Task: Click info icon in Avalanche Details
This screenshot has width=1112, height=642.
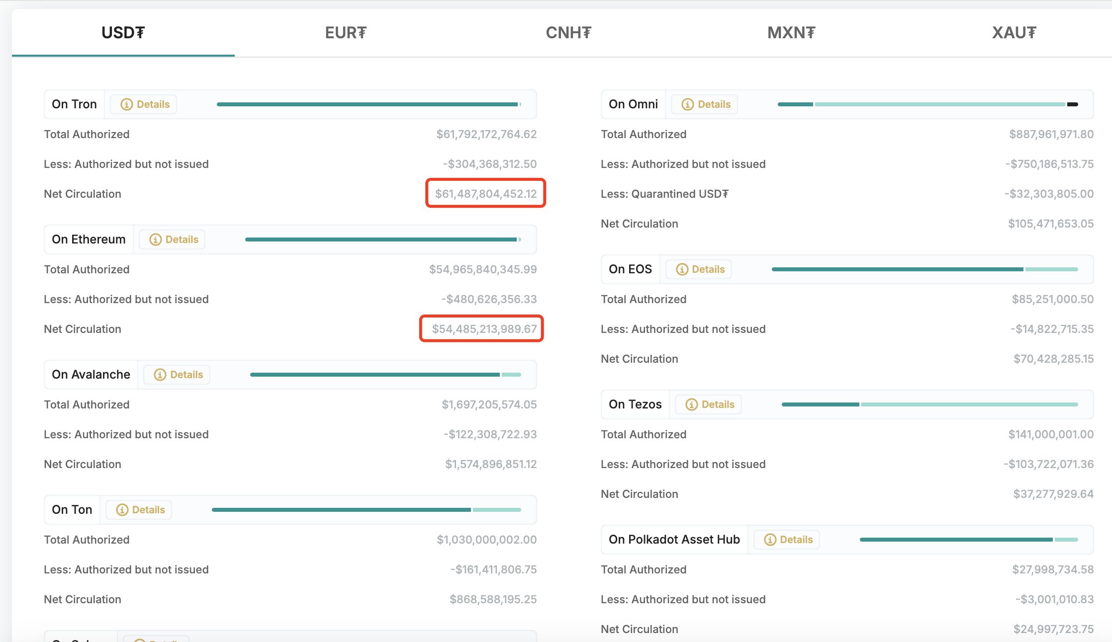Action: coord(160,375)
